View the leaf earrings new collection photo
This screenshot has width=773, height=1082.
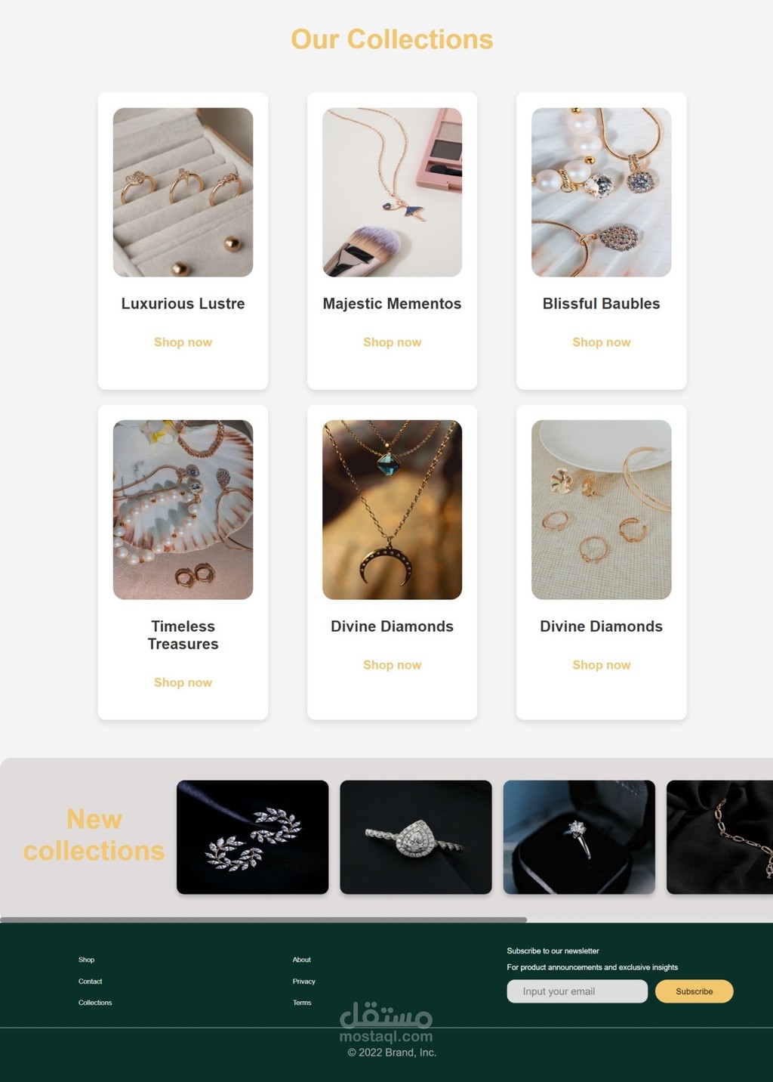[x=252, y=837]
